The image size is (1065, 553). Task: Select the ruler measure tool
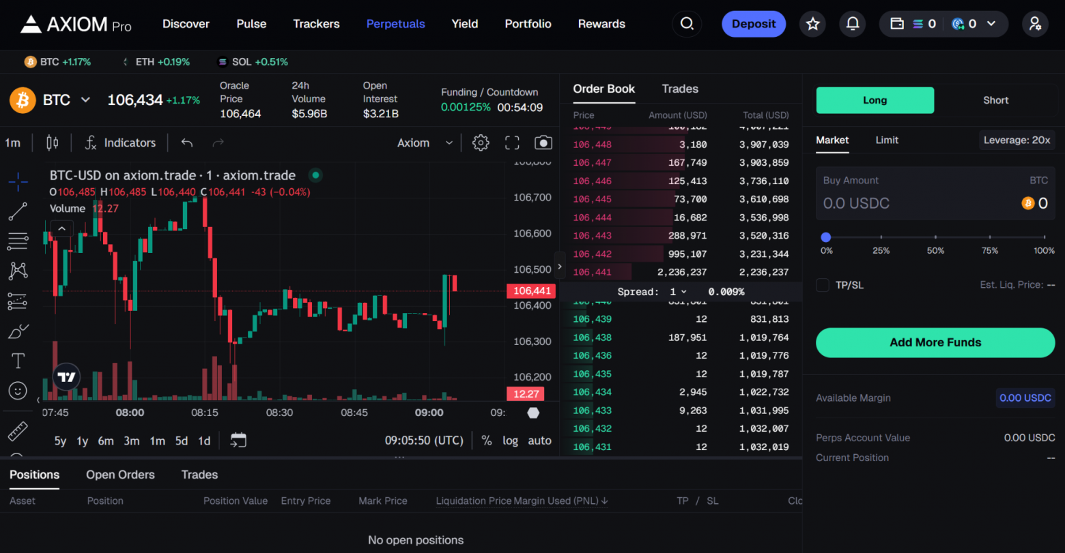18,431
